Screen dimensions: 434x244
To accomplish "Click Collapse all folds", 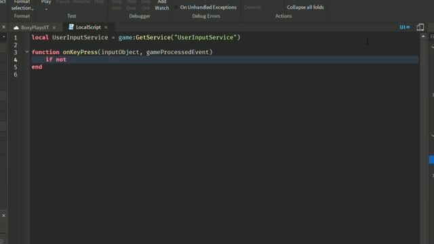I will tap(305, 7).
